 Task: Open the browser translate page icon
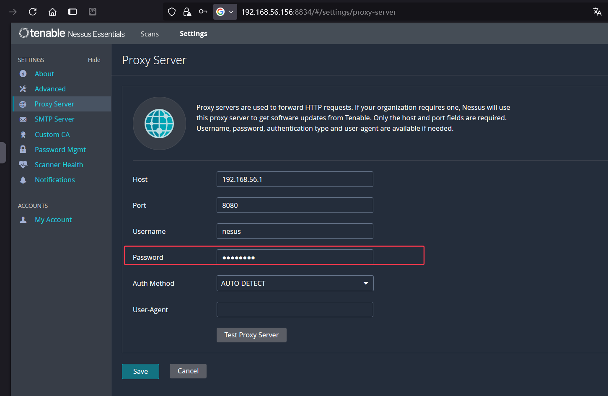tap(597, 12)
